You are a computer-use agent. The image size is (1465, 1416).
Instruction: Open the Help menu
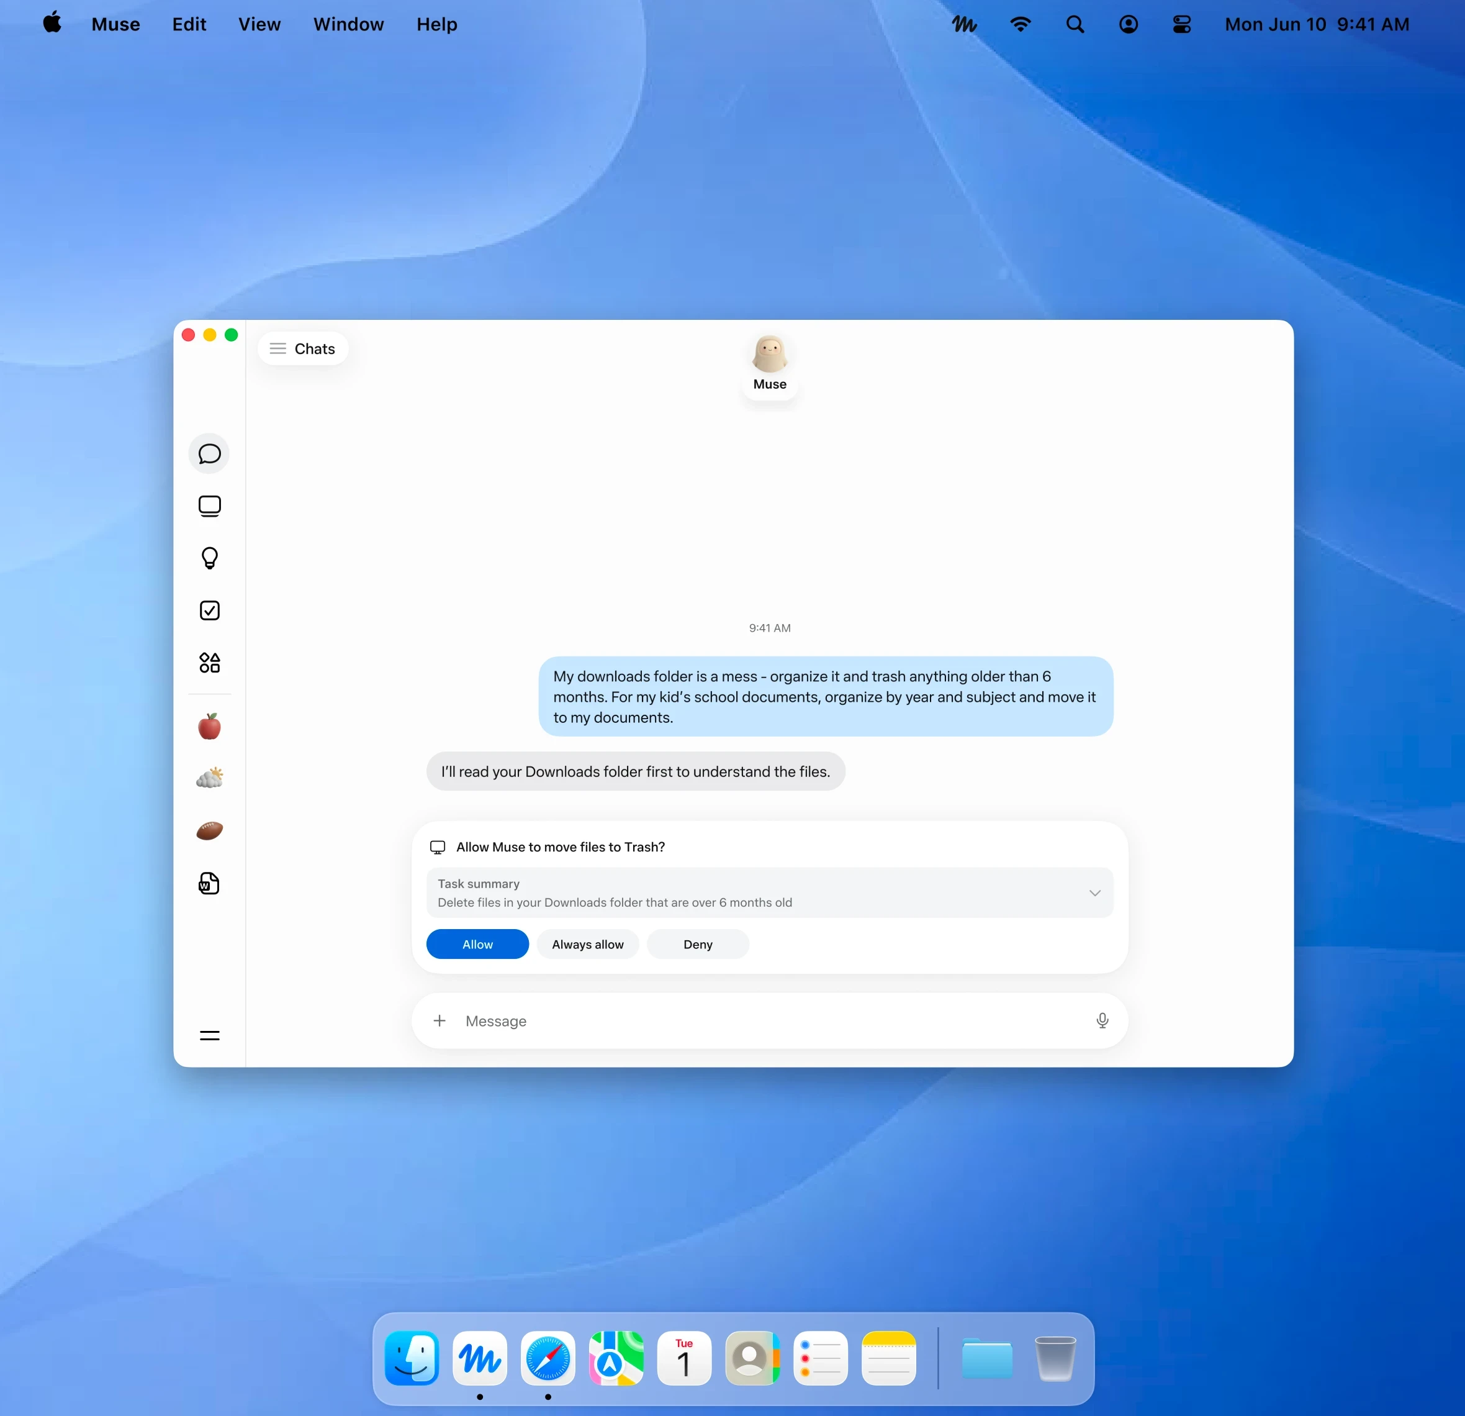click(x=436, y=25)
